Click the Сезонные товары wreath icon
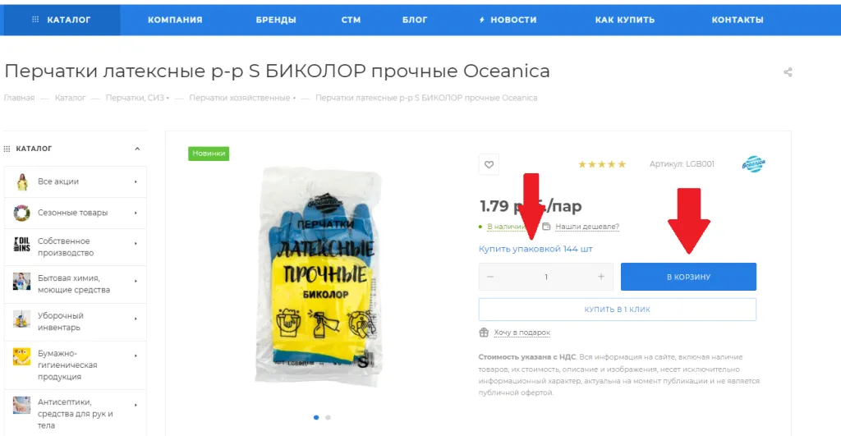This screenshot has width=841, height=436. click(x=21, y=213)
